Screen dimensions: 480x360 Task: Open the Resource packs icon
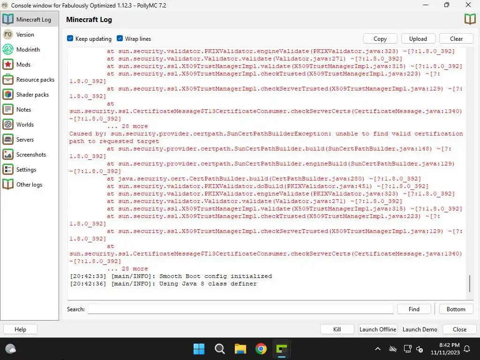(x=8, y=79)
